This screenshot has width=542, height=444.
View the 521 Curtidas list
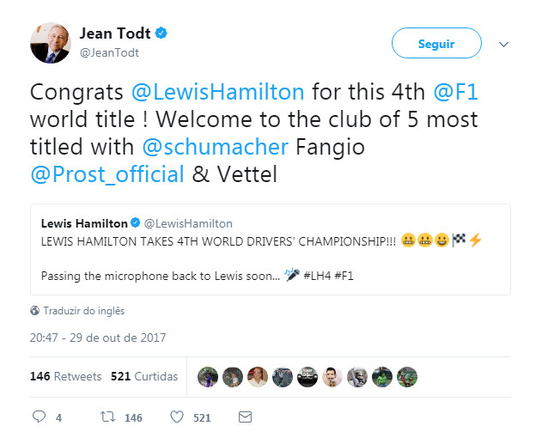(x=144, y=376)
